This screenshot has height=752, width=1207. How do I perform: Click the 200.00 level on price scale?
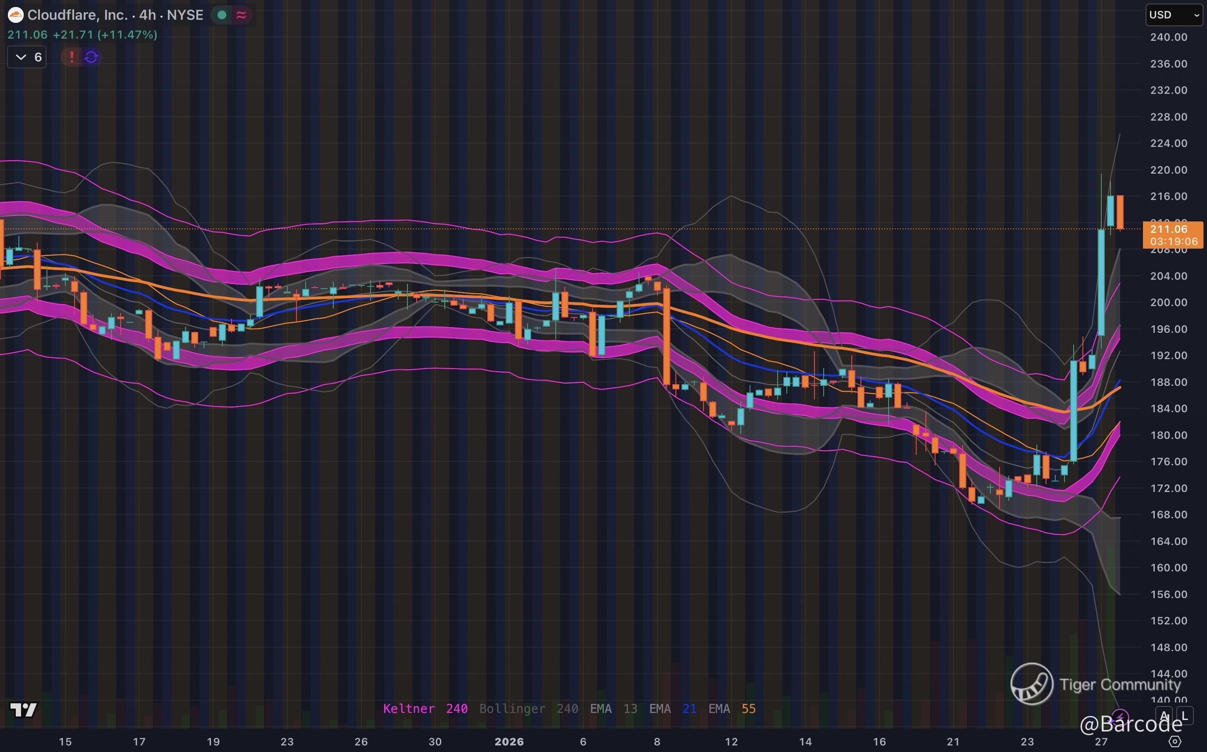[x=1168, y=303]
